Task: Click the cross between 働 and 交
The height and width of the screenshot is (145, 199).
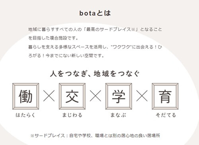Action: (49, 96)
